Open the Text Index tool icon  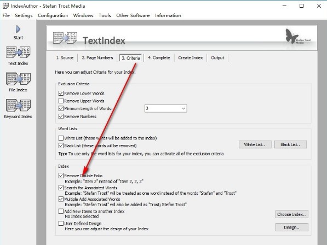pyautogui.click(x=18, y=52)
